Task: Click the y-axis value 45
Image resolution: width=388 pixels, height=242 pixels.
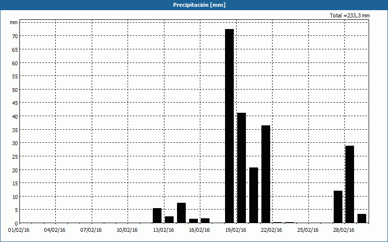Action: 15,103
